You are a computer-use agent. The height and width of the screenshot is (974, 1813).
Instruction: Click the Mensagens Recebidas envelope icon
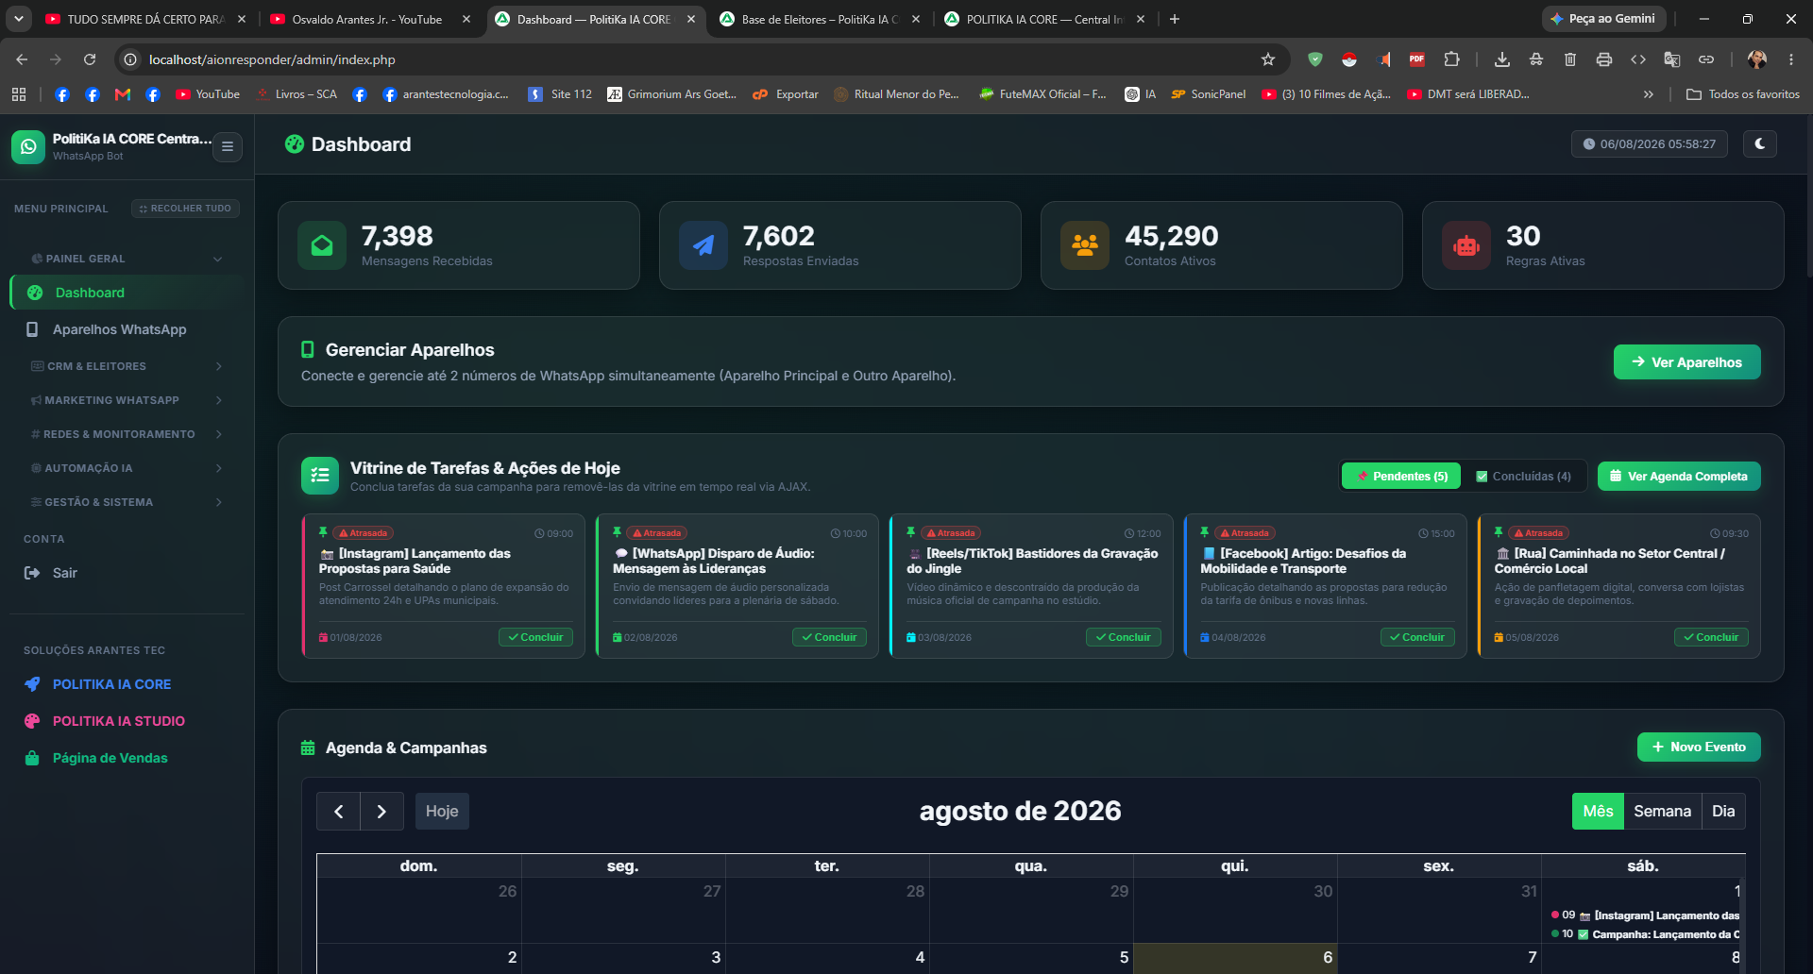322,245
